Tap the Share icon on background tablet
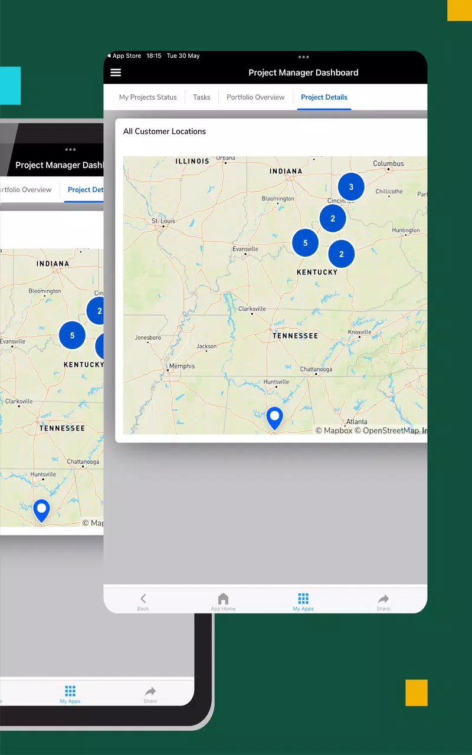The image size is (472, 755). [150, 694]
